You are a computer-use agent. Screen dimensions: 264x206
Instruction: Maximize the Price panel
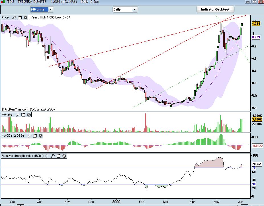[x=20, y=18]
